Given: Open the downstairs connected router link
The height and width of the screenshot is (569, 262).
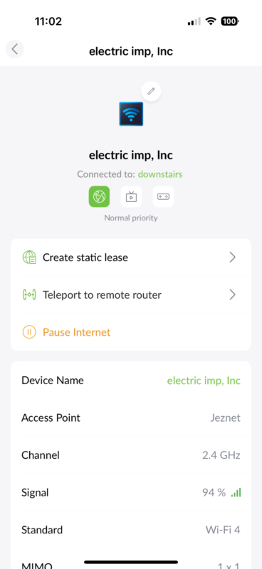Looking at the screenshot, I should pyautogui.click(x=160, y=174).
